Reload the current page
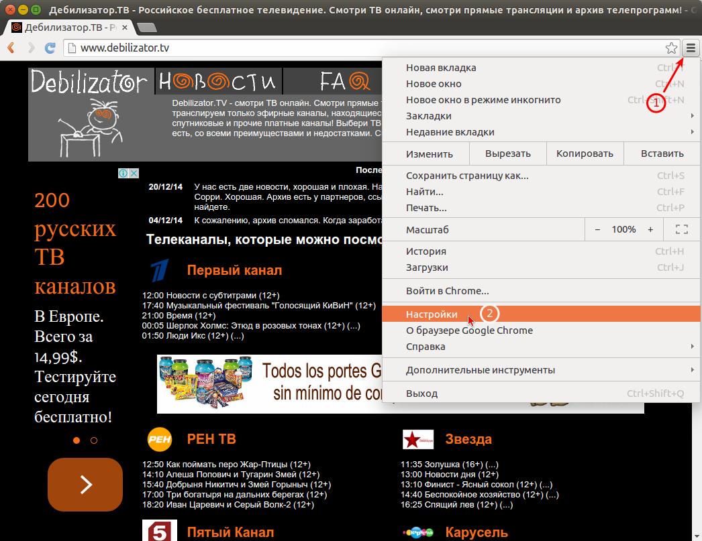Viewport: 702px width, 541px height. click(50, 48)
